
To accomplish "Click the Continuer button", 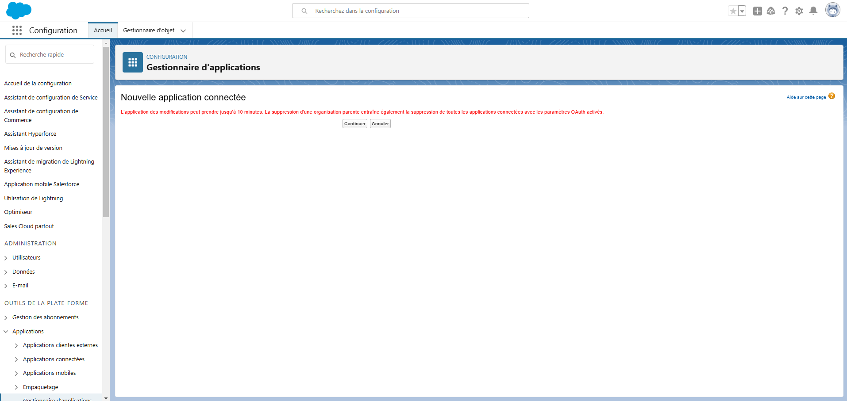I will (355, 124).
